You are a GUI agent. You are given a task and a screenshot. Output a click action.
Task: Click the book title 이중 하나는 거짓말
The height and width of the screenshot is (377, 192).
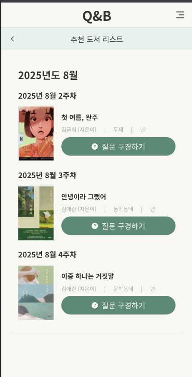[88, 276]
